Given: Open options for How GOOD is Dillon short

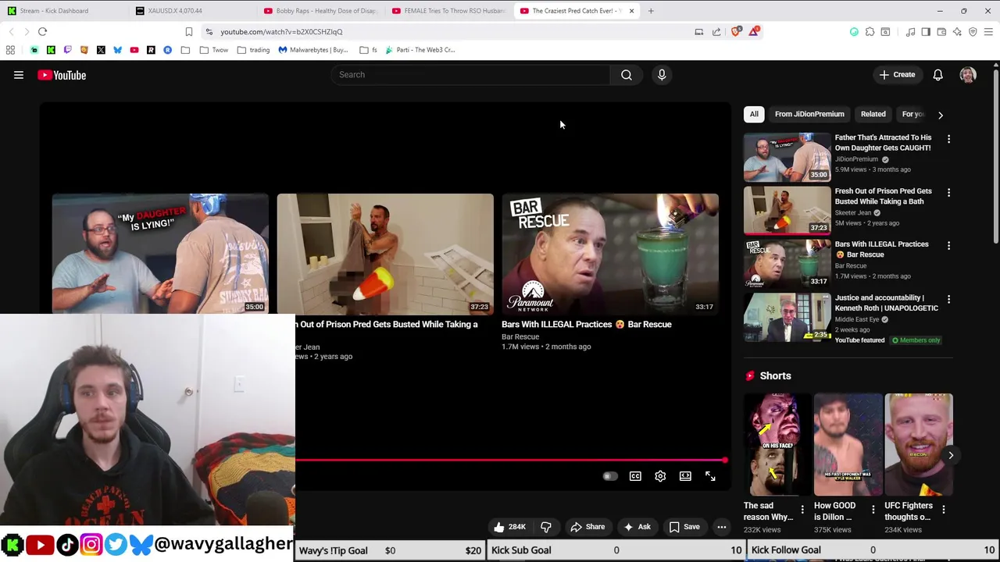Looking at the screenshot, I should [873, 510].
